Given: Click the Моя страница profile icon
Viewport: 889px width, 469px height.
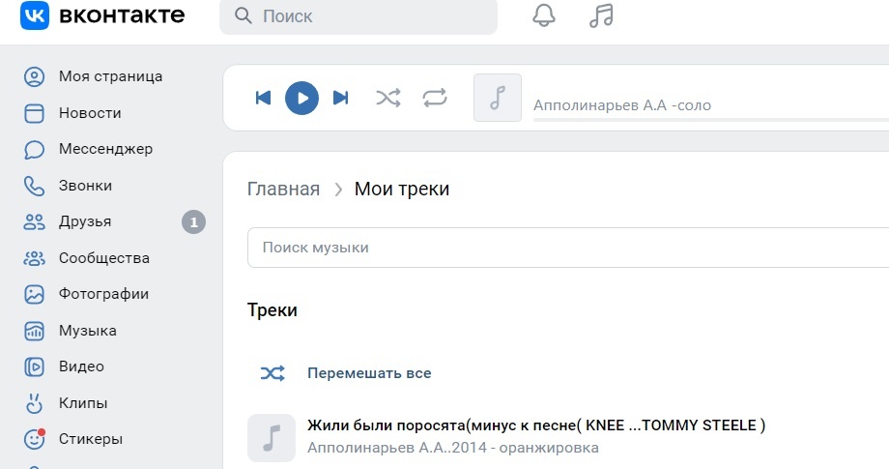Looking at the screenshot, I should 34,76.
